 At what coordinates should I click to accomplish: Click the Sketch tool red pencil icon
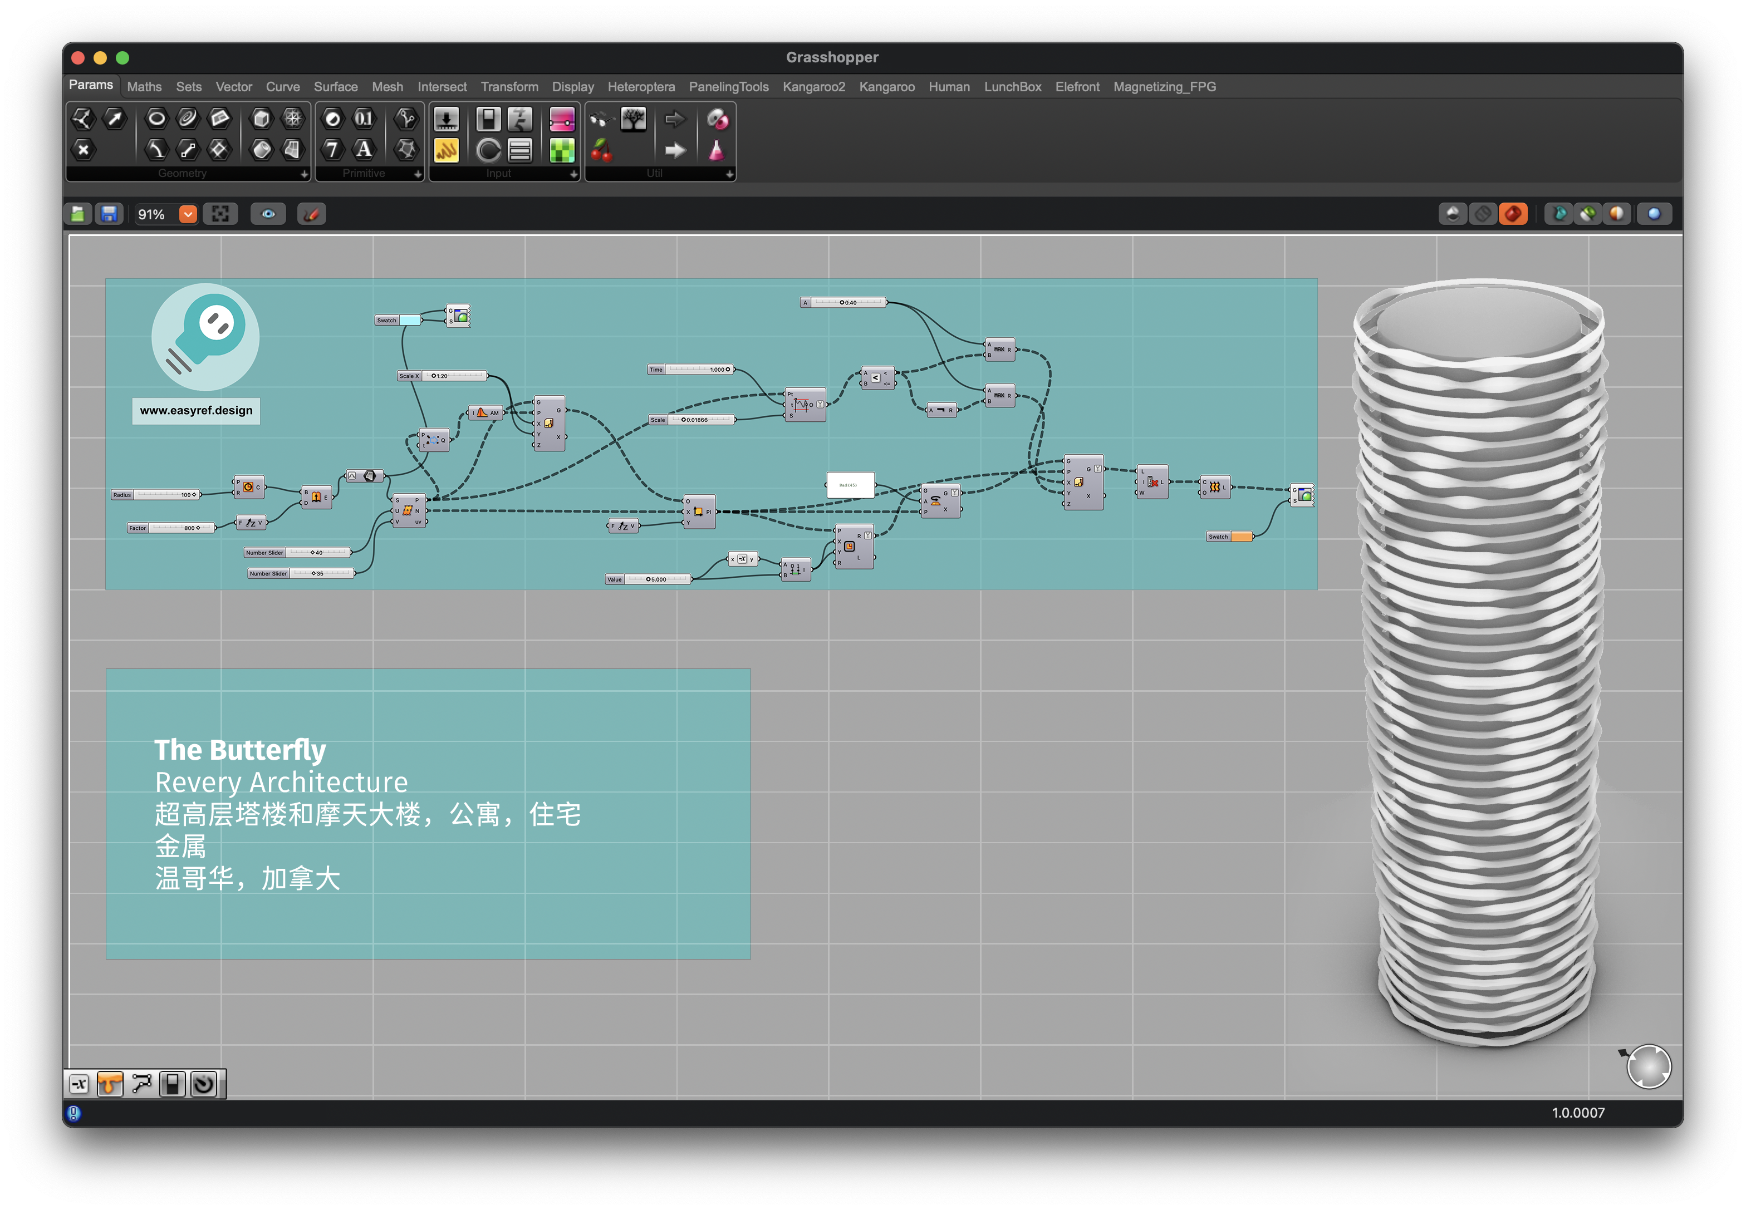tap(311, 214)
